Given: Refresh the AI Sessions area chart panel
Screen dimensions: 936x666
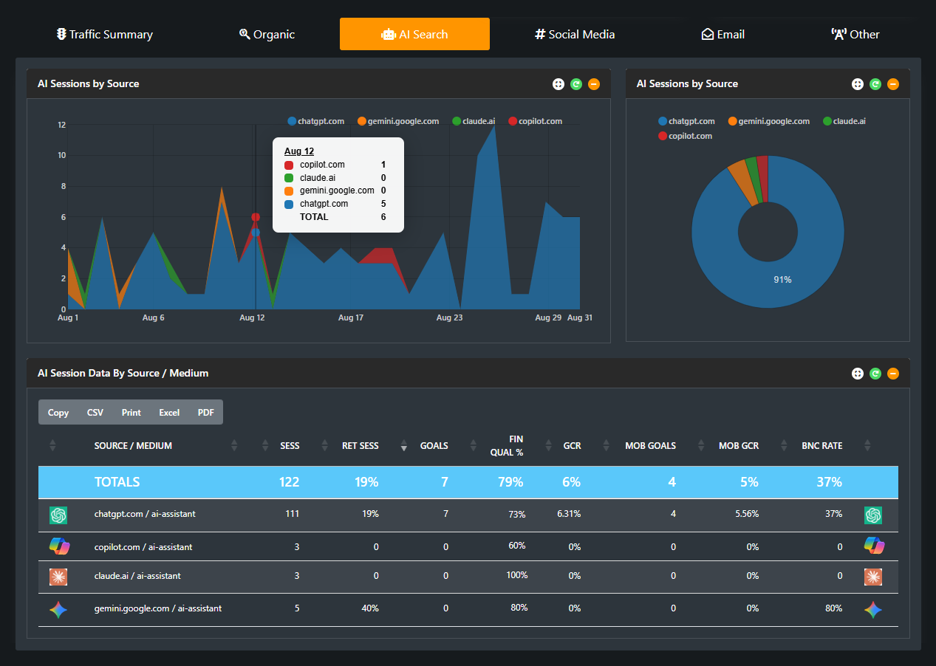Looking at the screenshot, I should tap(576, 84).
